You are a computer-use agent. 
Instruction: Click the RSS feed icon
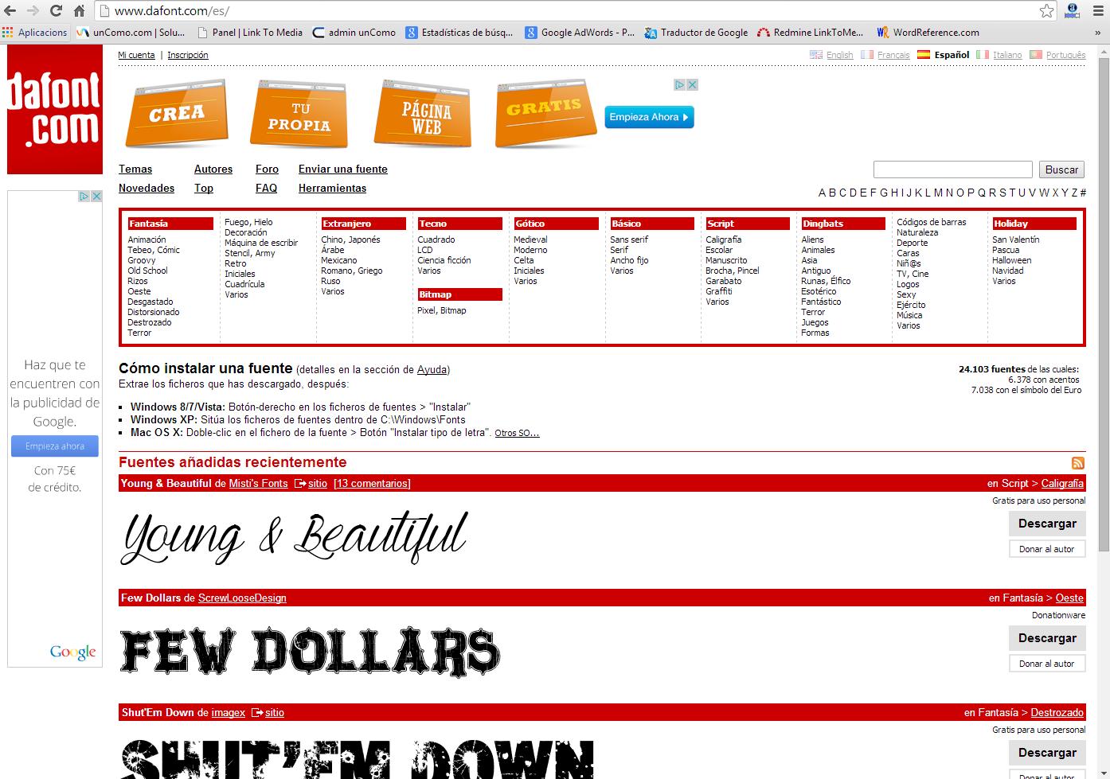coord(1078,463)
